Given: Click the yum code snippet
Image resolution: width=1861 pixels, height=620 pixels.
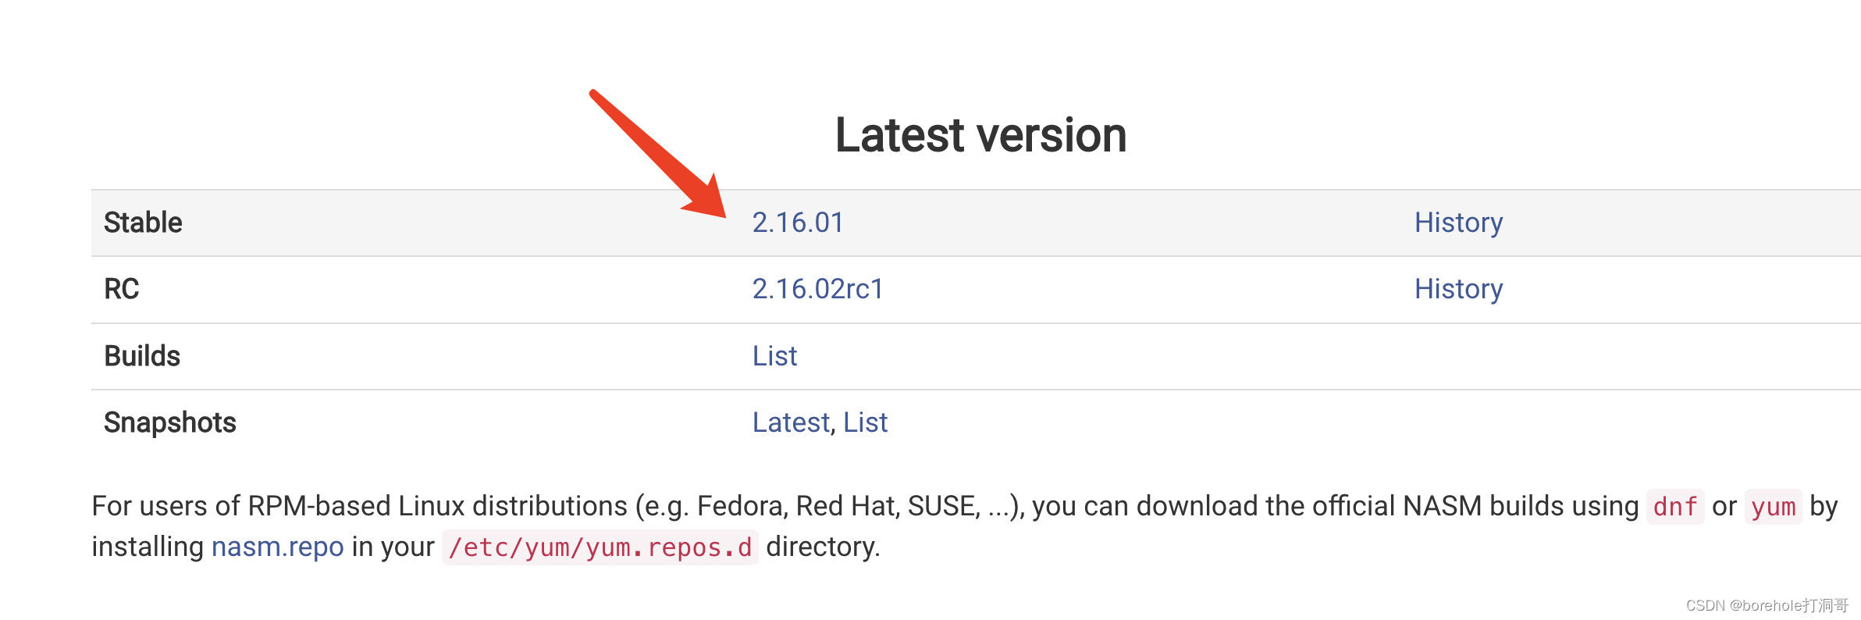Looking at the screenshot, I should (x=1773, y=507).
